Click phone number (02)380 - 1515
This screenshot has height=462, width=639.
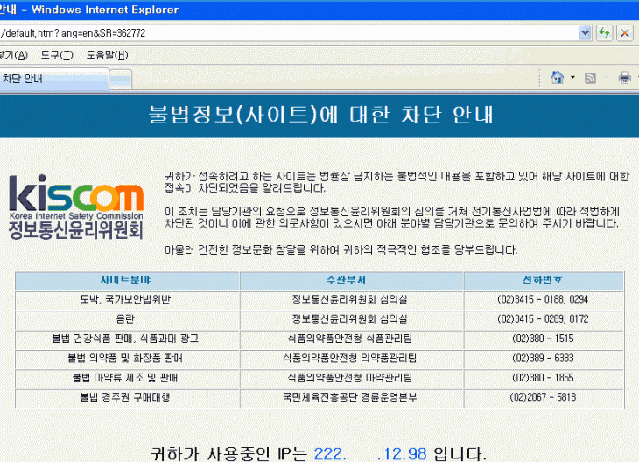coord(543,339)
